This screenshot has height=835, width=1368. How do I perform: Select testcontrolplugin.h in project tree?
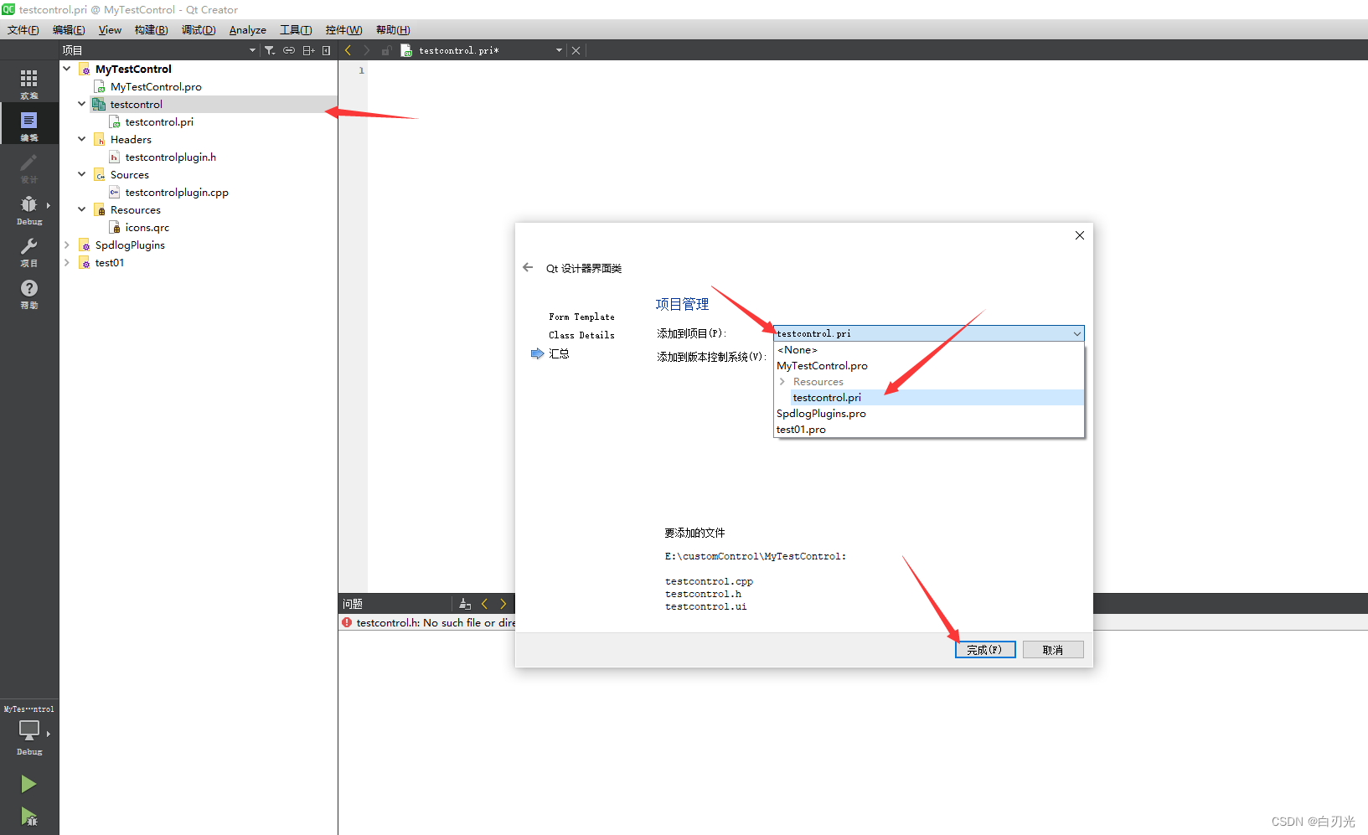coord(170,157)
